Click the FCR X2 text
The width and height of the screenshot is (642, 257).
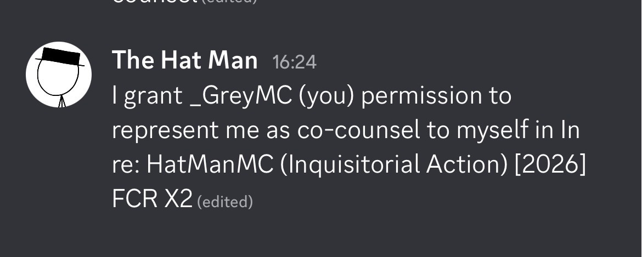coord(152,199)
